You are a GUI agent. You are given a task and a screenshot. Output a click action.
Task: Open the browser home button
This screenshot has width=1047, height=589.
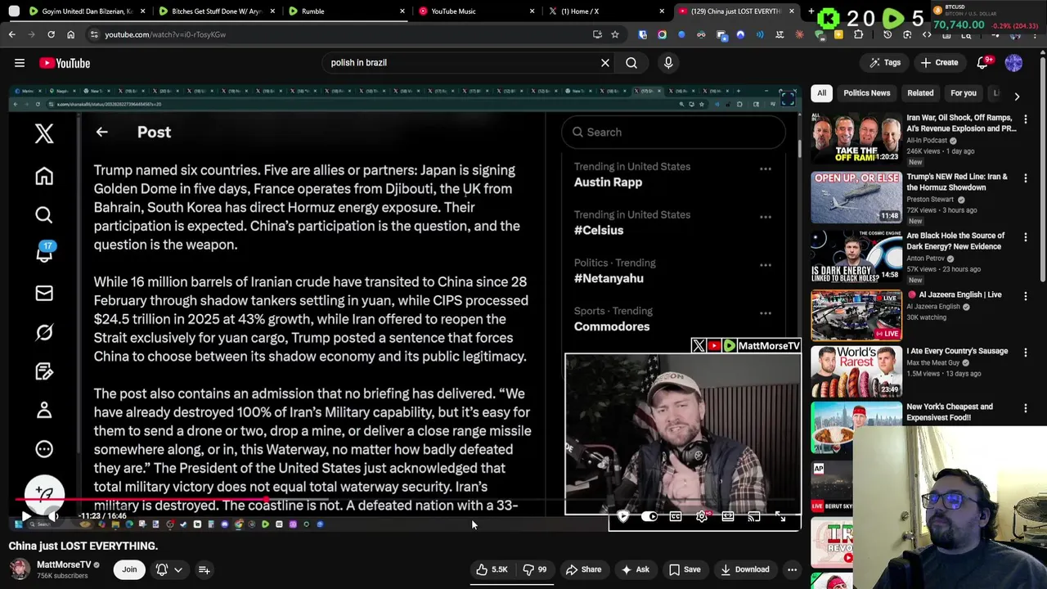pos(70,34)
